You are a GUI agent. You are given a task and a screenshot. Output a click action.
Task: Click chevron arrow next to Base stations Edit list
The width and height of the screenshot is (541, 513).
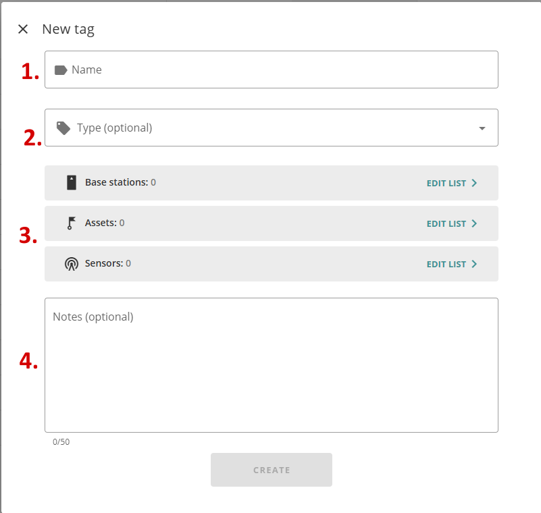(474, 183)
